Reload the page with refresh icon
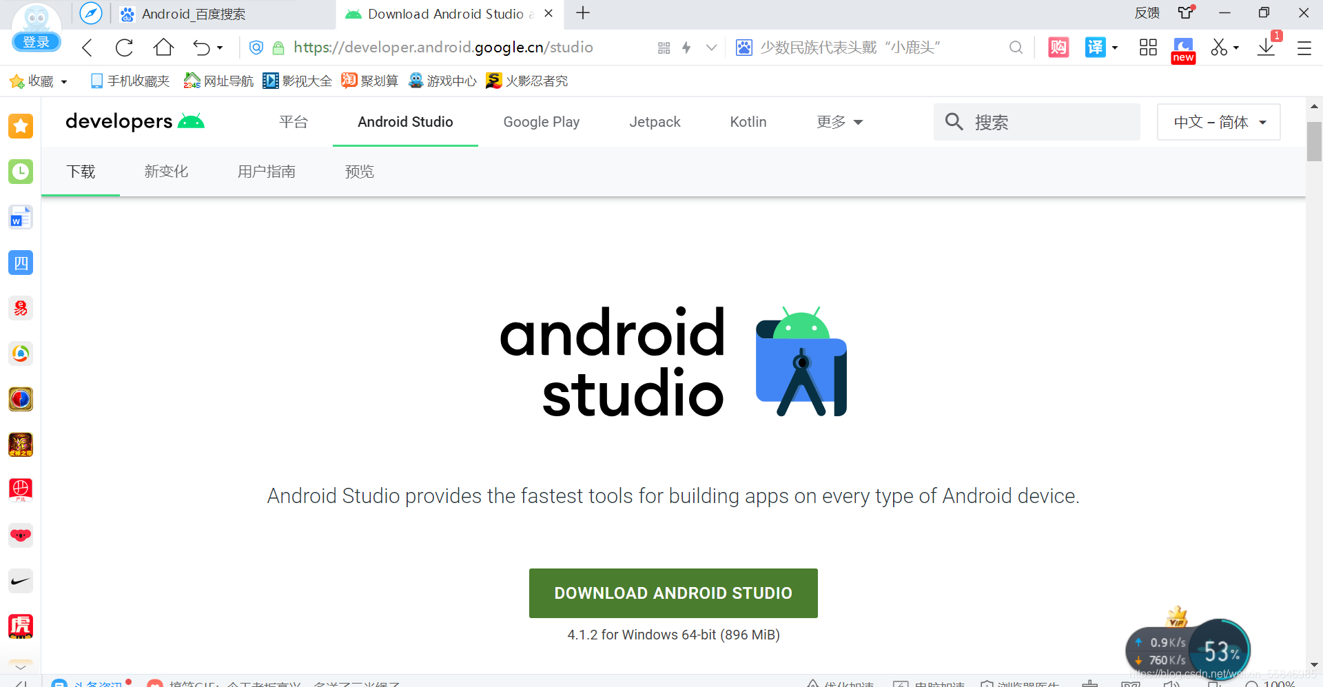This screenshot has width=1323, height=687. [125, 48]
